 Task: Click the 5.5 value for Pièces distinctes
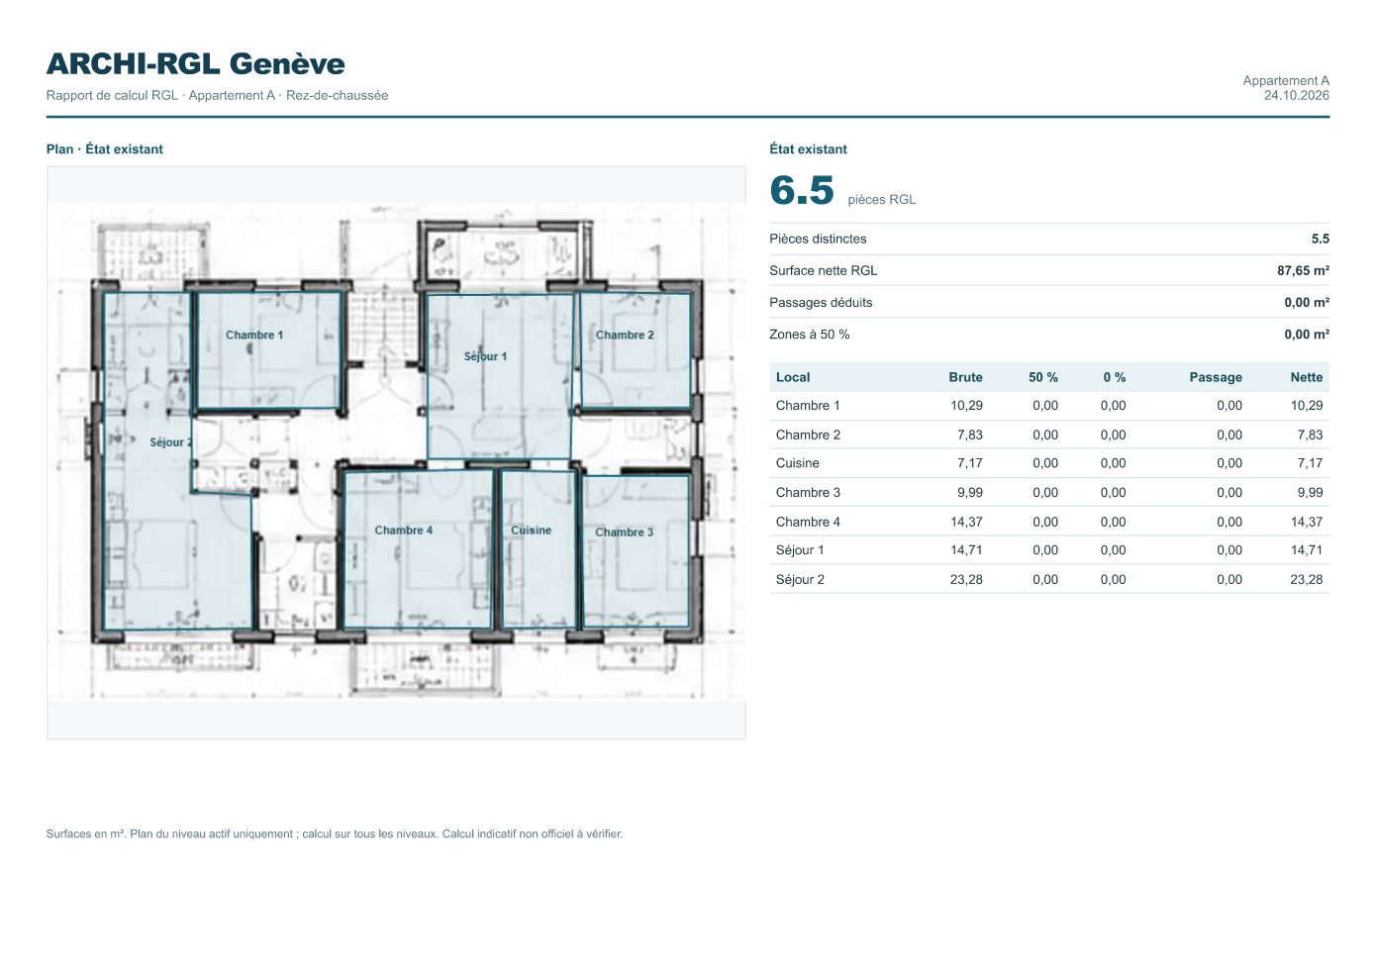[1321, 239]
